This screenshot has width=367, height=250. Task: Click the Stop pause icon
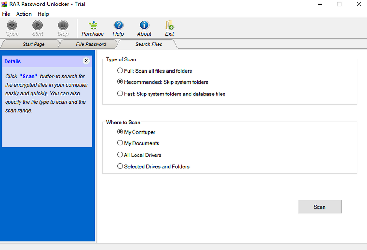tap(63, 25)
